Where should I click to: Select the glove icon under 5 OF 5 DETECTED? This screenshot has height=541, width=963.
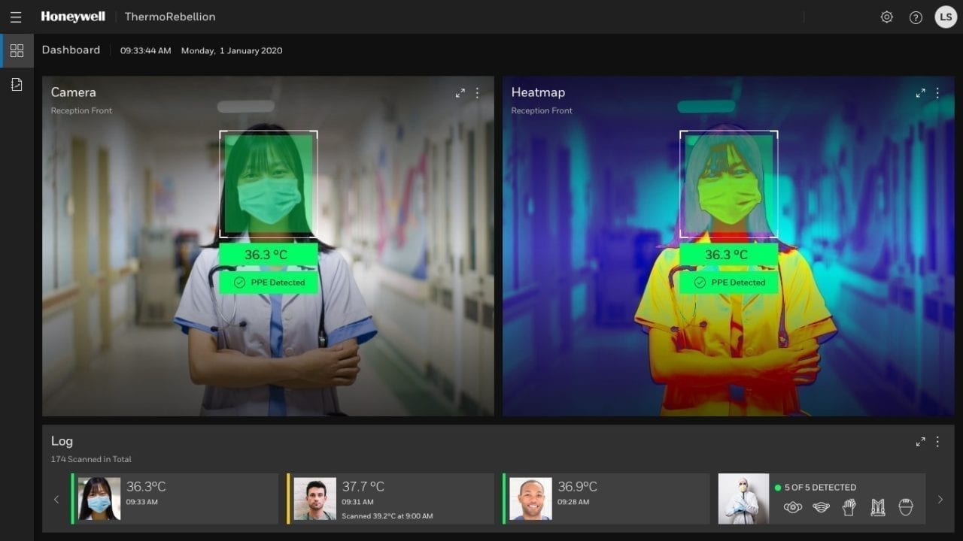click(848, 506)
